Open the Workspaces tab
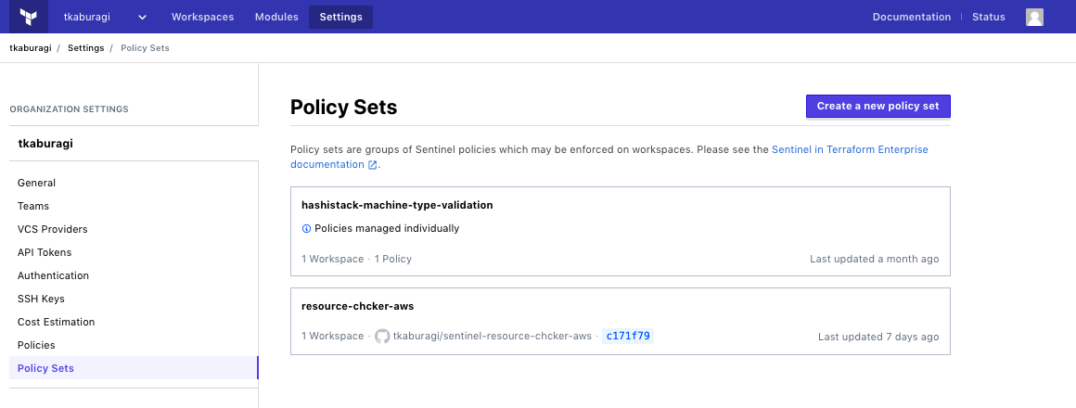This screenshot has height=408, width=1076. point(202,17)
